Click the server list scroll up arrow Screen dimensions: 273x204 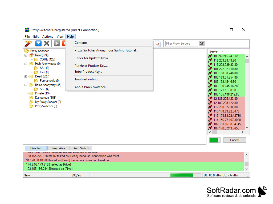(247, 57)
